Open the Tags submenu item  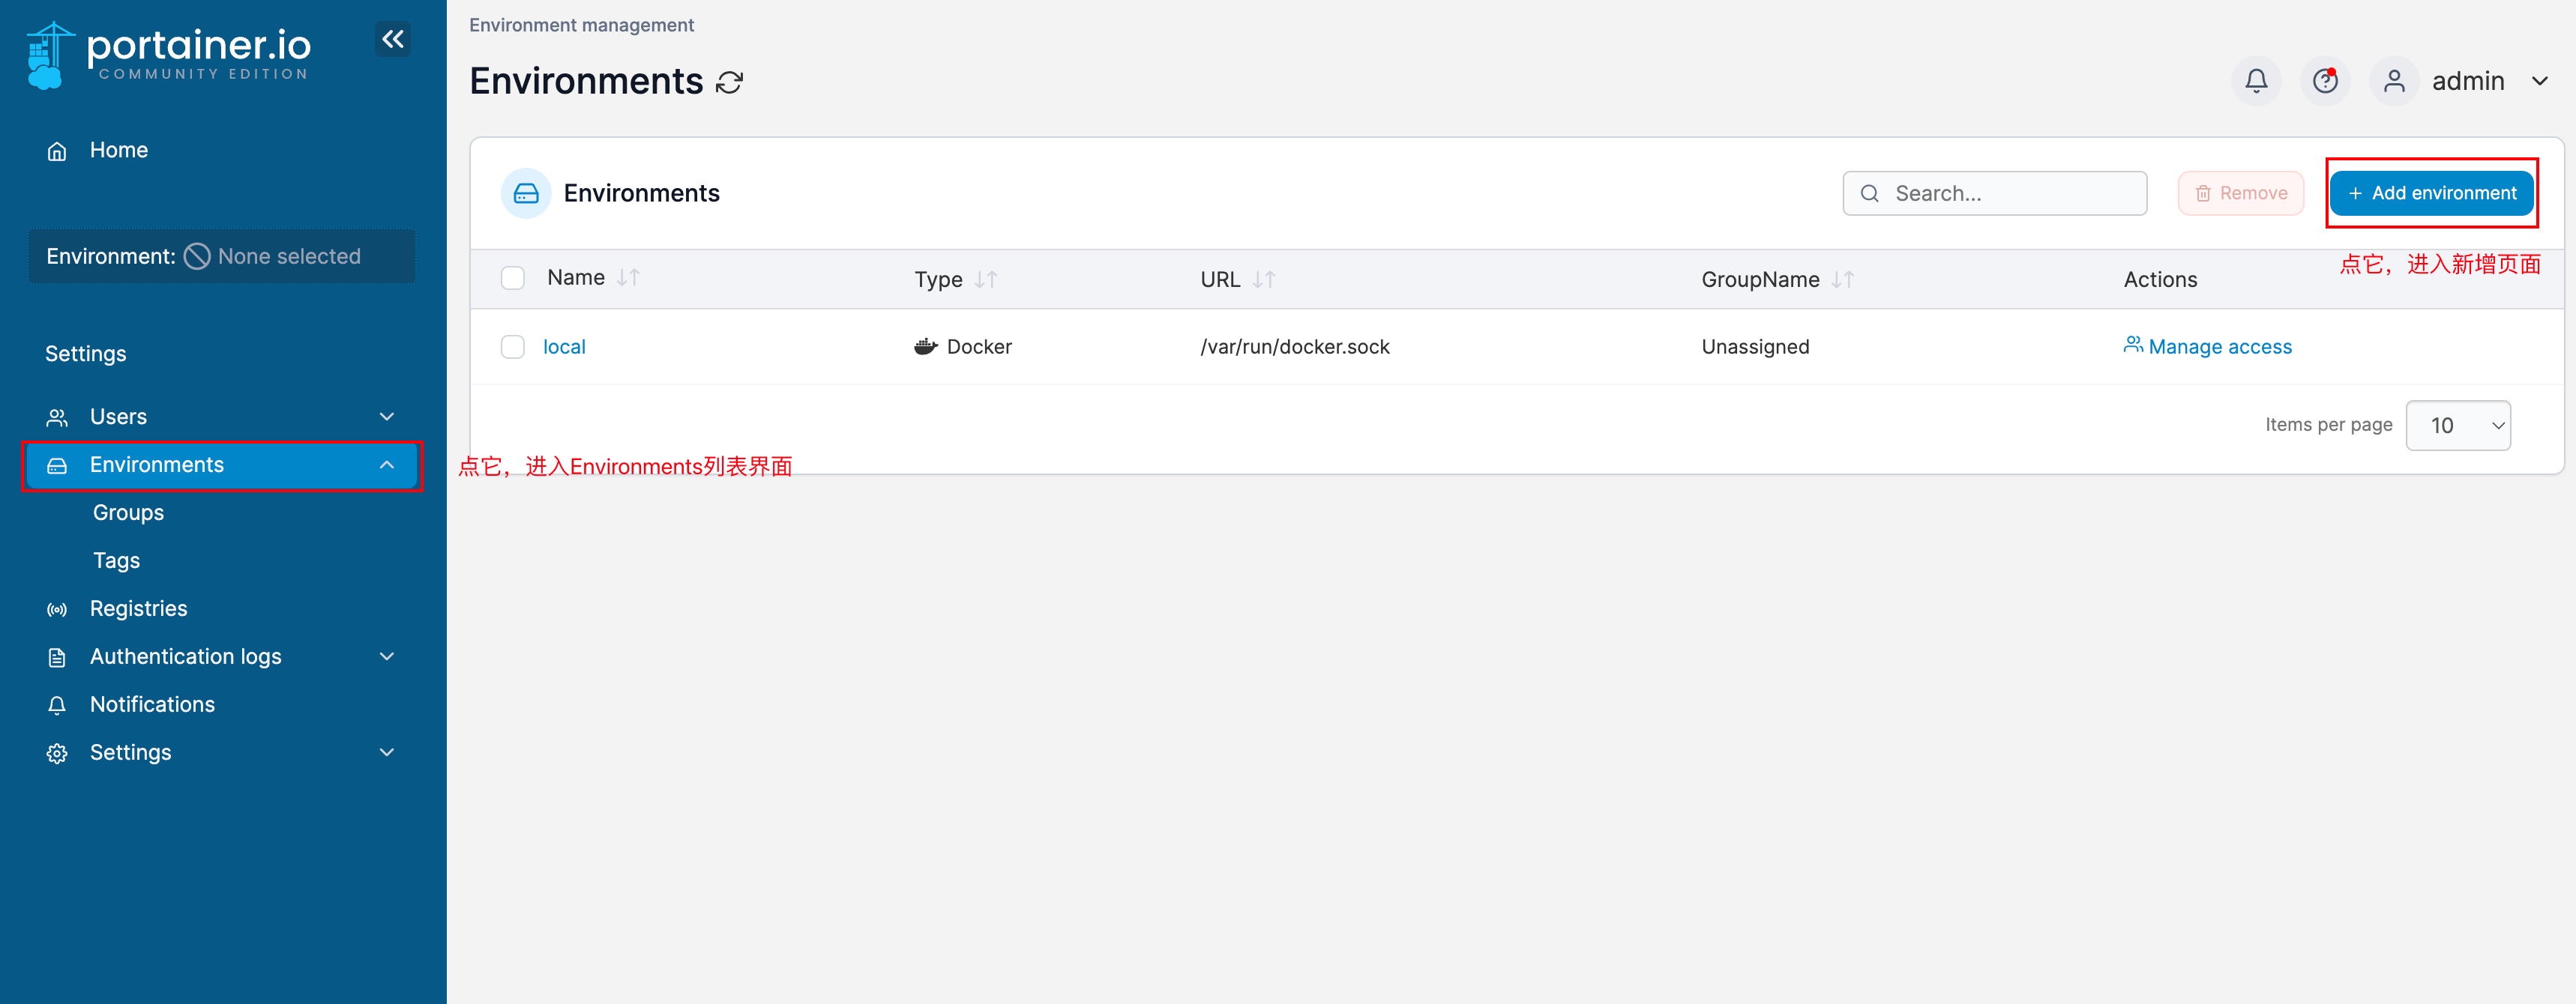click(x=115, y=560)
